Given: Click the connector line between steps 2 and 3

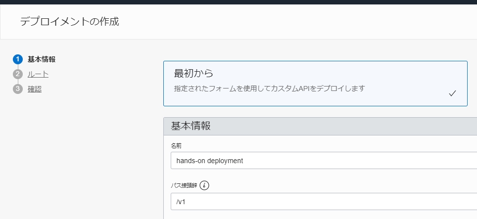Looking at the screenshot, I should (18, 82).
